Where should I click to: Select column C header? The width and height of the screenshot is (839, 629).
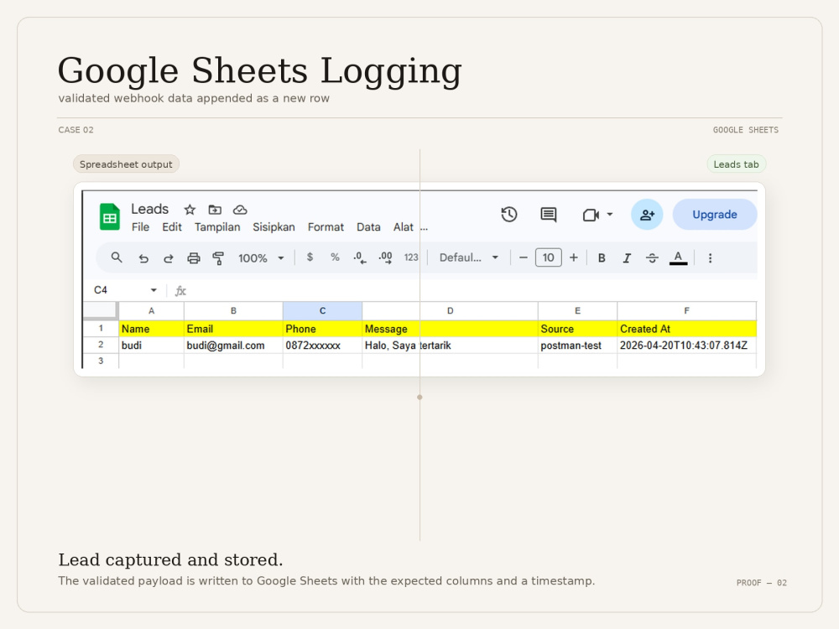pyautogui.click(x=323, y=311)
